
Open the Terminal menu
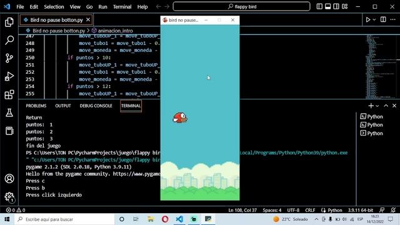coord(122,7)
